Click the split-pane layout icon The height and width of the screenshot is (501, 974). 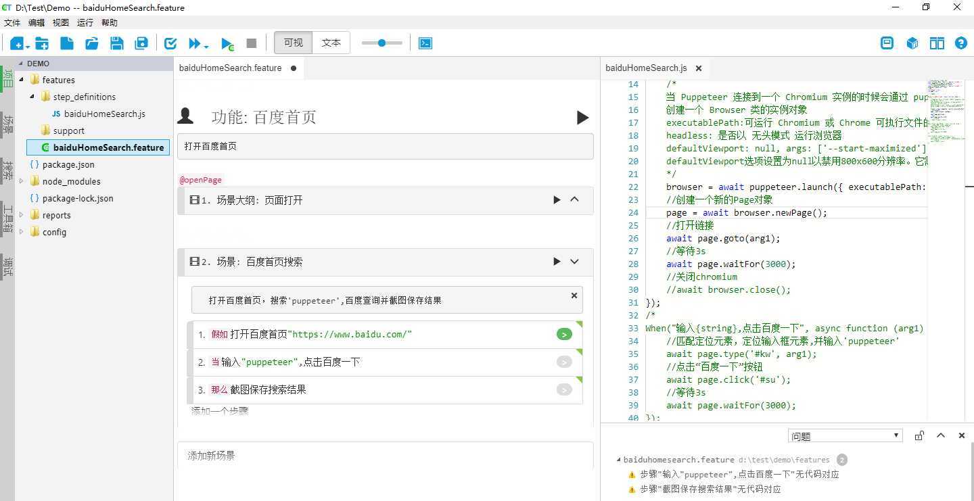click(937, 43)
